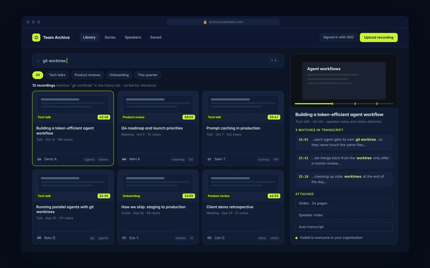
Task: Open Running parallel agents with git worktrees
Action: point(73,207)
